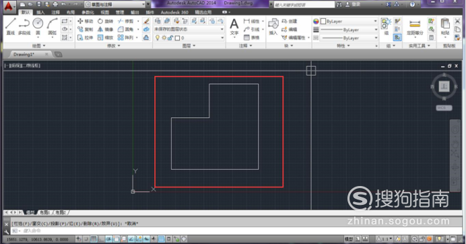Switch to the Insert (插入) ribbon tab
466x244 pixels.
[40, 12]
